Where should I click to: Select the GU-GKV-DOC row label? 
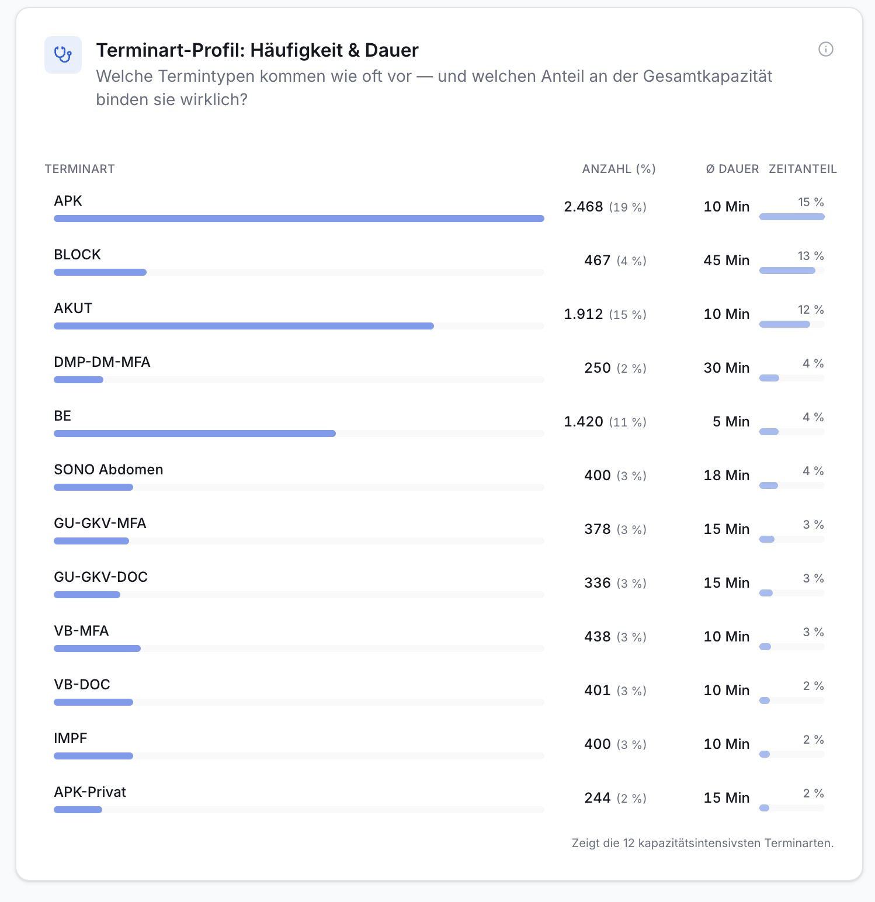[100, 577]
